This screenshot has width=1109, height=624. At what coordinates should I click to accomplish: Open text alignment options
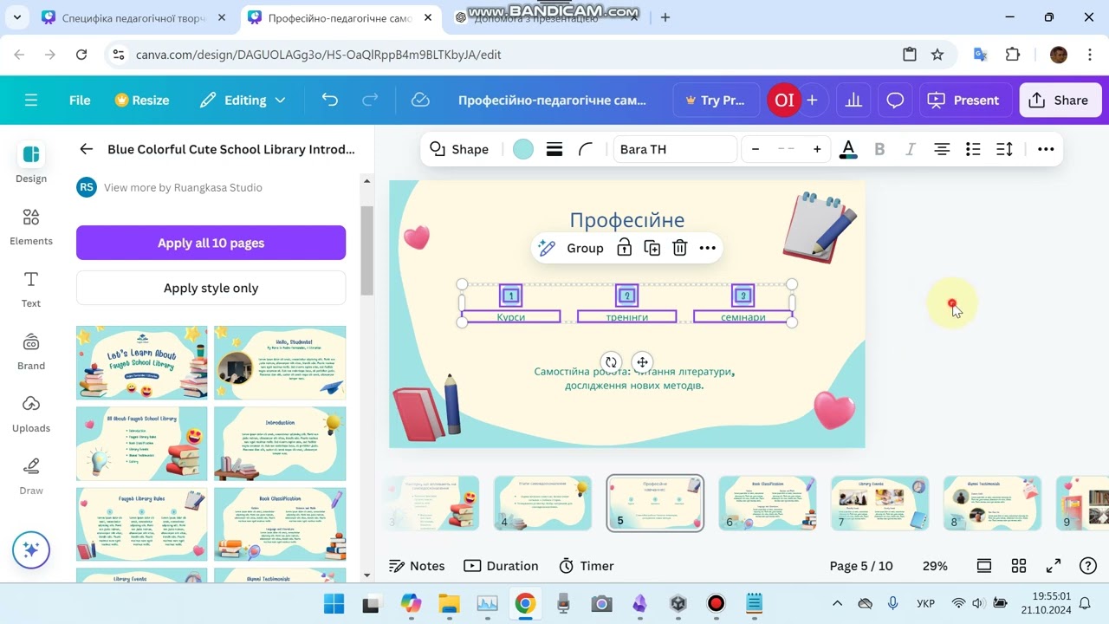pos(942,149)
